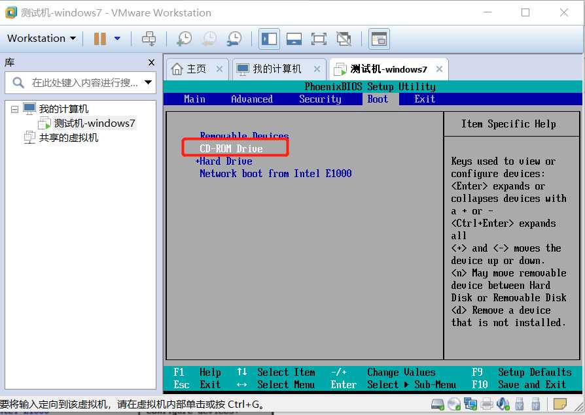This screenshot has height=415, width=585.
Task: Close the 我的计算机 tab
Action: click(317, 69)
